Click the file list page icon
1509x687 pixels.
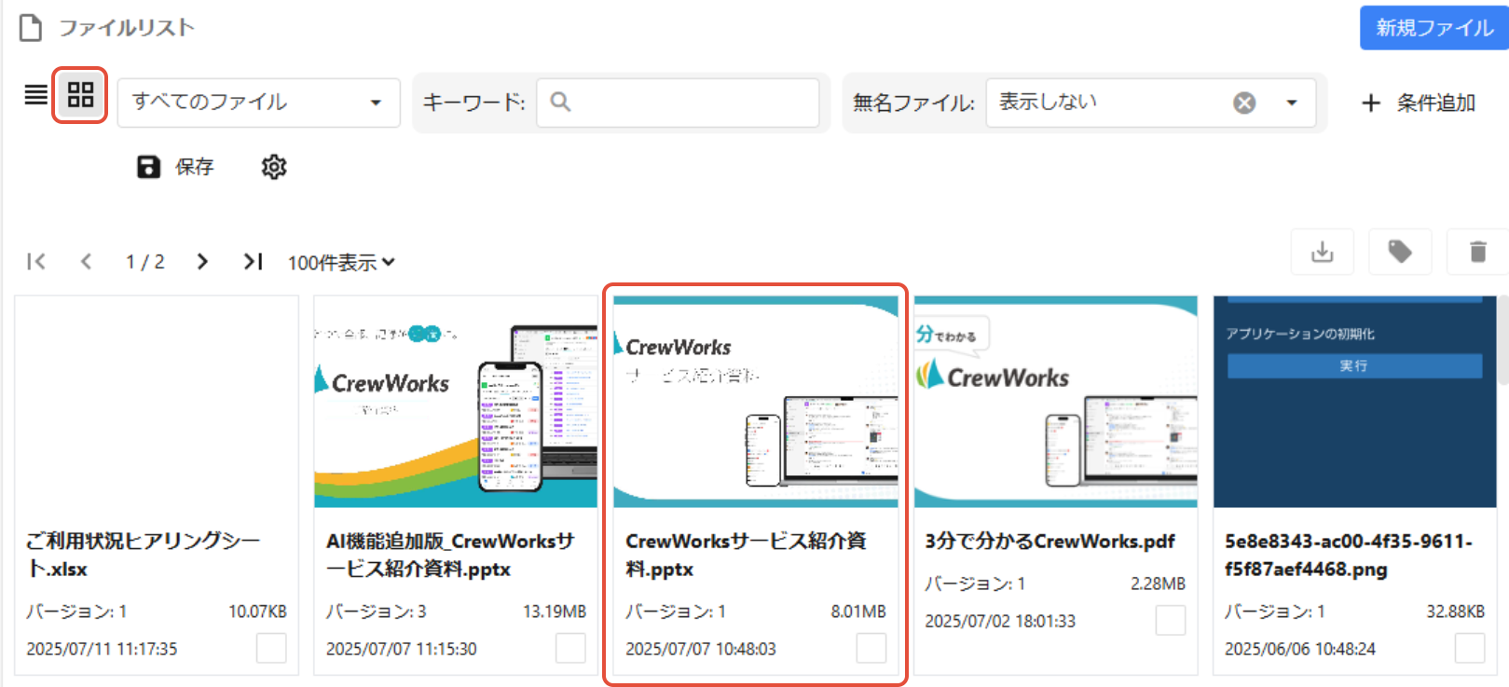tap(31, 28)
